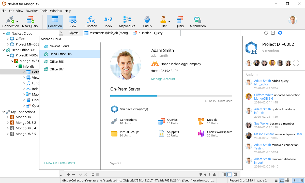The height and width of the screenshot is (183, 305).
Task: Collapse the info_db tree node
Action: (17, 66)
